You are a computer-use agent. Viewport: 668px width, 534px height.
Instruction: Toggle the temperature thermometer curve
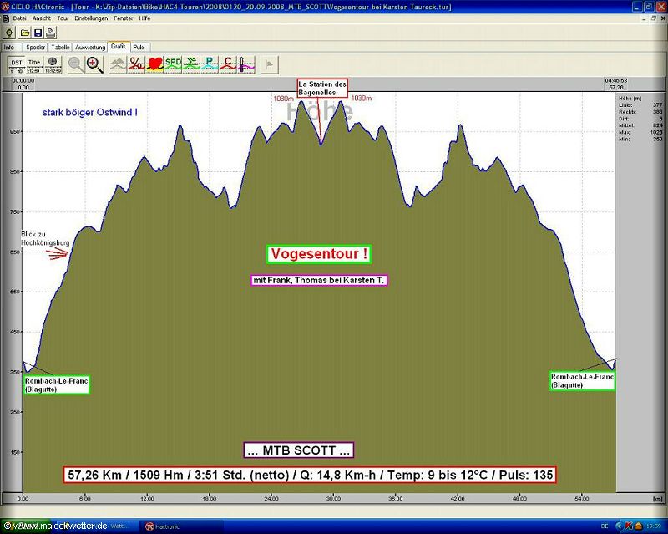point(245,64)
